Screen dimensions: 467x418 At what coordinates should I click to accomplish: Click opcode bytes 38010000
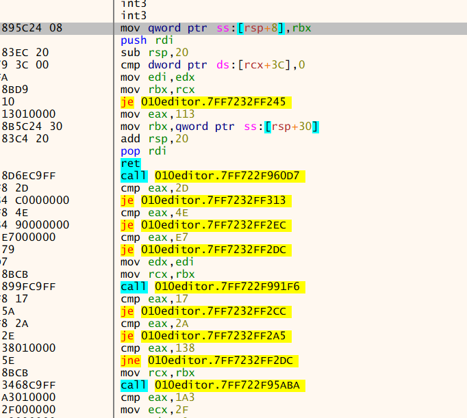pos(29,348)
